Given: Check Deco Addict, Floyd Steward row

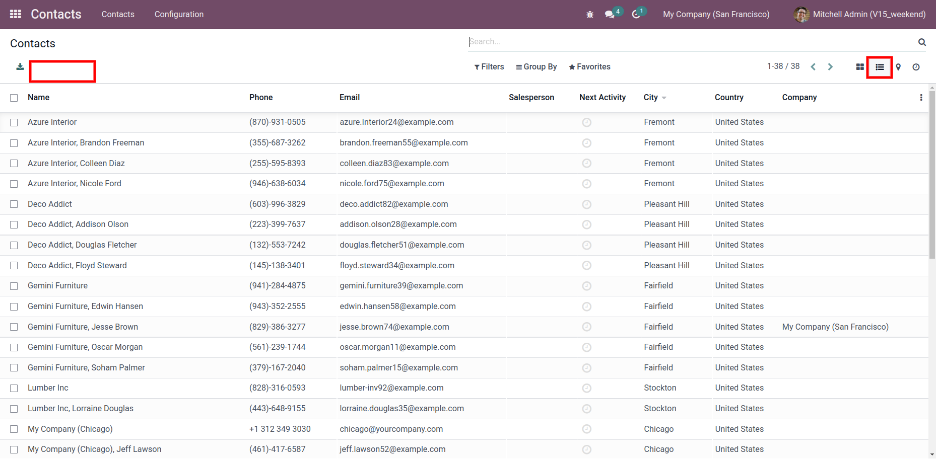Looking at the screenshot, I should pos(14,266).
